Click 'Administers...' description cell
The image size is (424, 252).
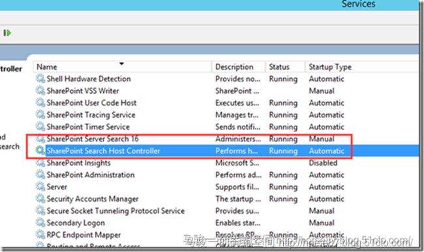pyautogui.click(x=238, y=139)
